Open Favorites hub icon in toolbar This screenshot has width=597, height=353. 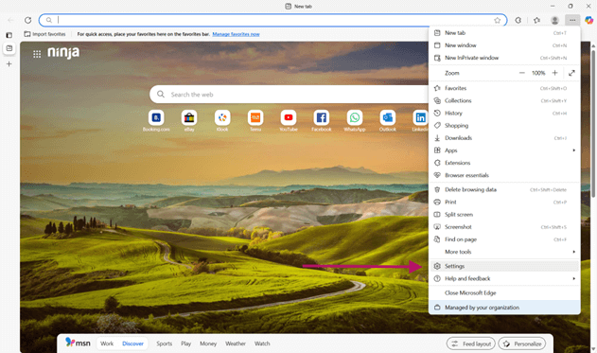[x=536, y=20]
